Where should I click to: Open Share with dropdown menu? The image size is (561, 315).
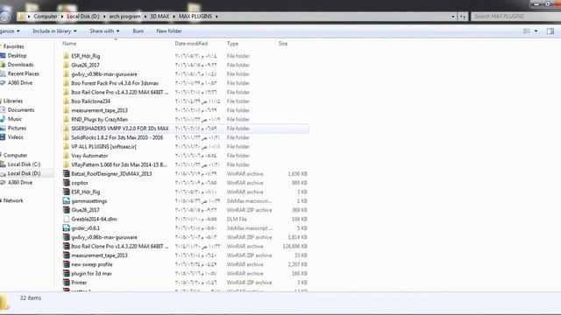click(x=104, y=31)
